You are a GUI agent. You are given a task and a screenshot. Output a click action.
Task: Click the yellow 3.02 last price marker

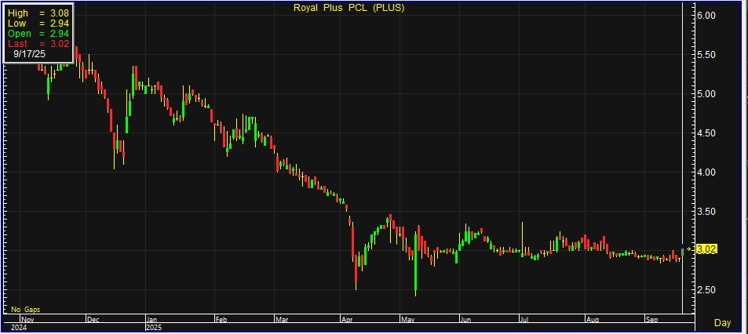click(706, 249)
